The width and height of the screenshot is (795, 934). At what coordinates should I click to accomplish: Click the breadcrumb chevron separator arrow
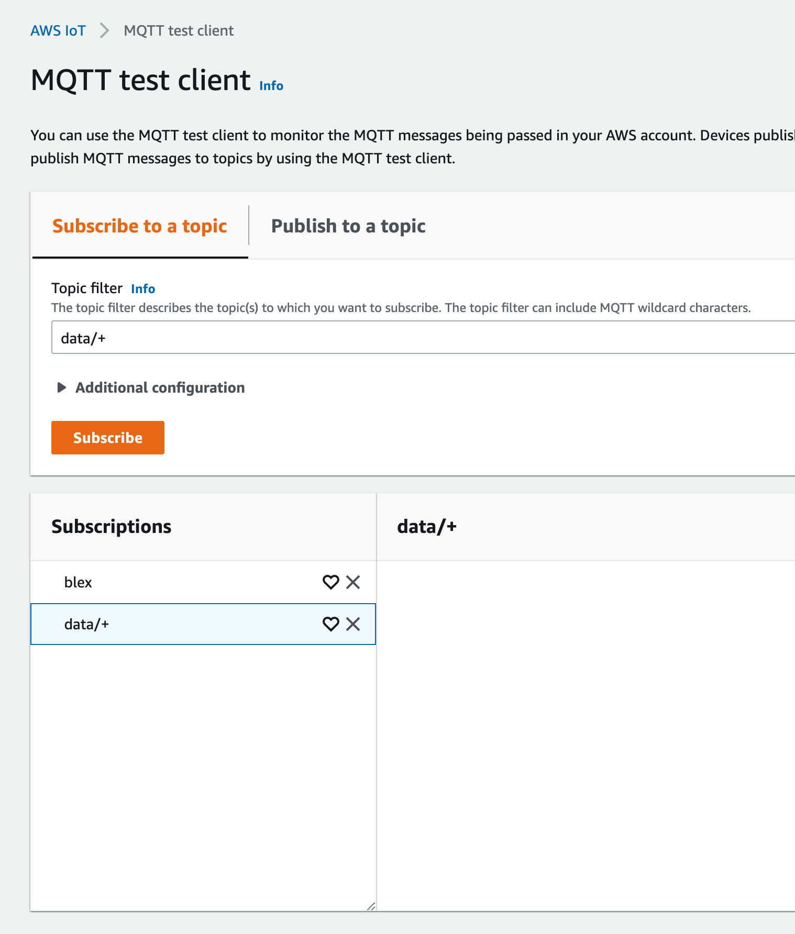click(105, 31)
